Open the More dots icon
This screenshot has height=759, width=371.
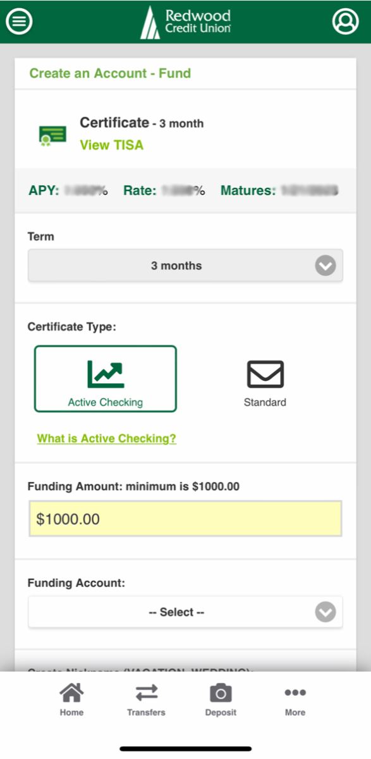click(295, 693)
